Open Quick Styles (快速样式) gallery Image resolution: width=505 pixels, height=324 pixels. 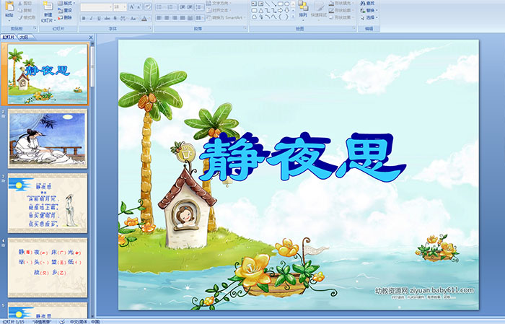[x=319, y=10]
